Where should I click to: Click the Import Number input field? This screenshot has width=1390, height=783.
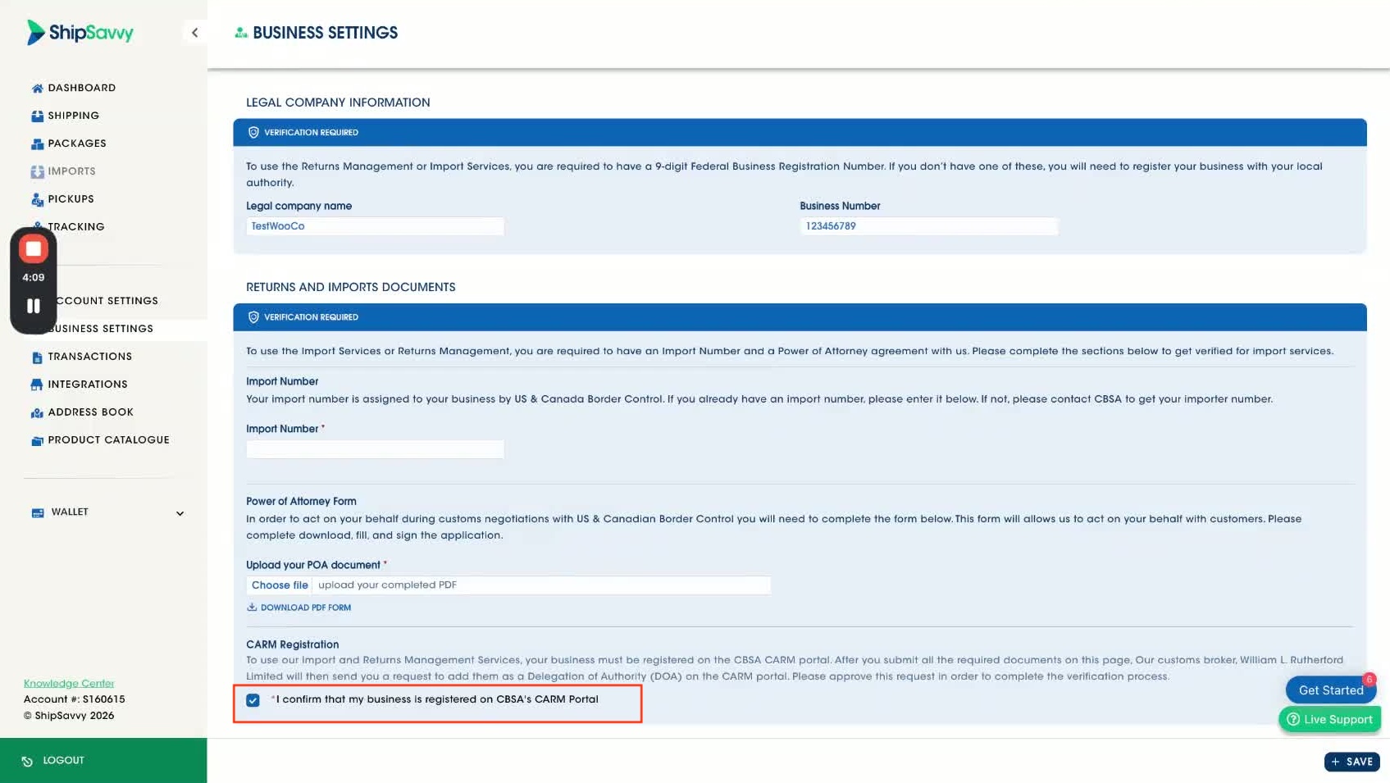point(376,449)
